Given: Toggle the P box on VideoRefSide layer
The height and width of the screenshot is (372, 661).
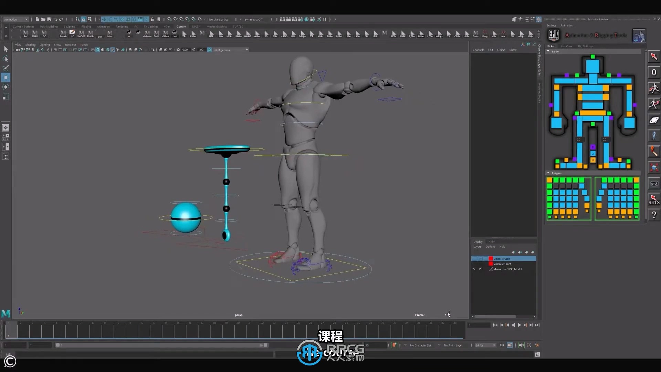Looking at the screenshot, I should [480, 259].
